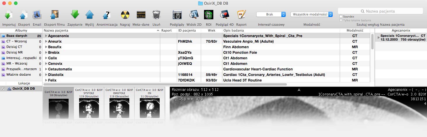Expand the Cenovix patient row
427x137 pixels.
46,64
